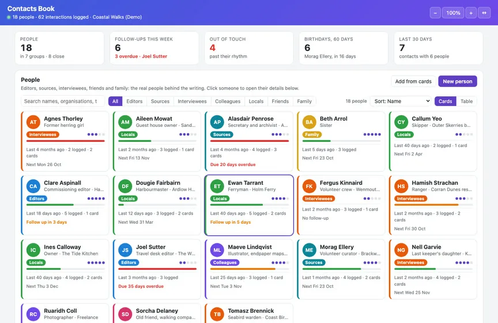Click Ewan Tarrant's ET avatar
The image size is (498, 323).
pos(217,186)
